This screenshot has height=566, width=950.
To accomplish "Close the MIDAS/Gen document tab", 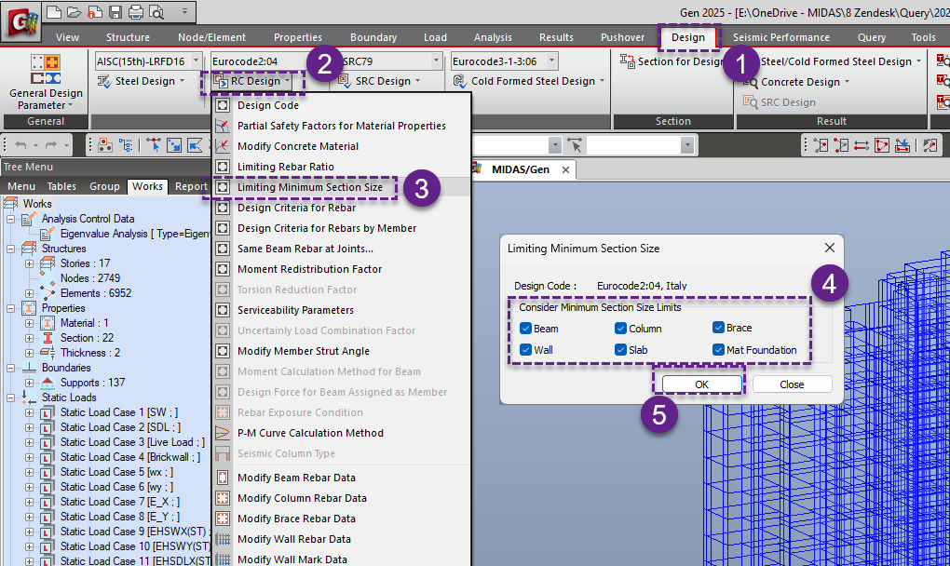I will click(565, 170).
